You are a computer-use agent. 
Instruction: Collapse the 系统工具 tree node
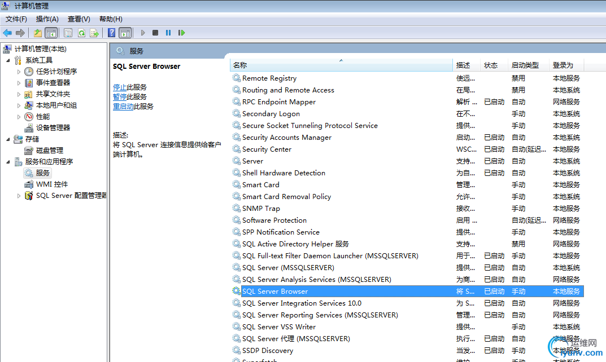coord(8,60)
